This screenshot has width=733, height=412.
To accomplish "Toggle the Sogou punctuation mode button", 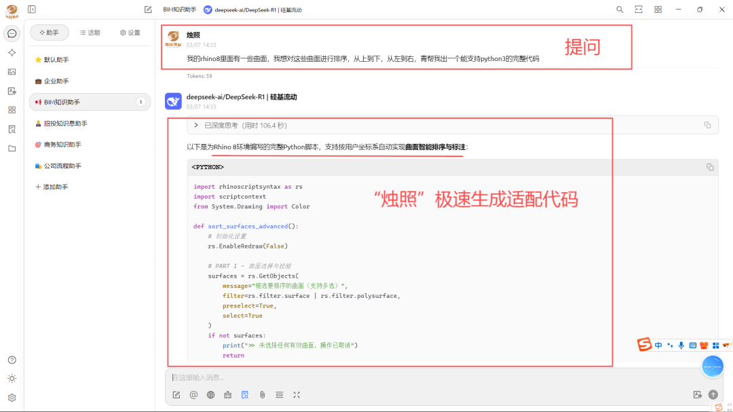I will click(670, 345).
